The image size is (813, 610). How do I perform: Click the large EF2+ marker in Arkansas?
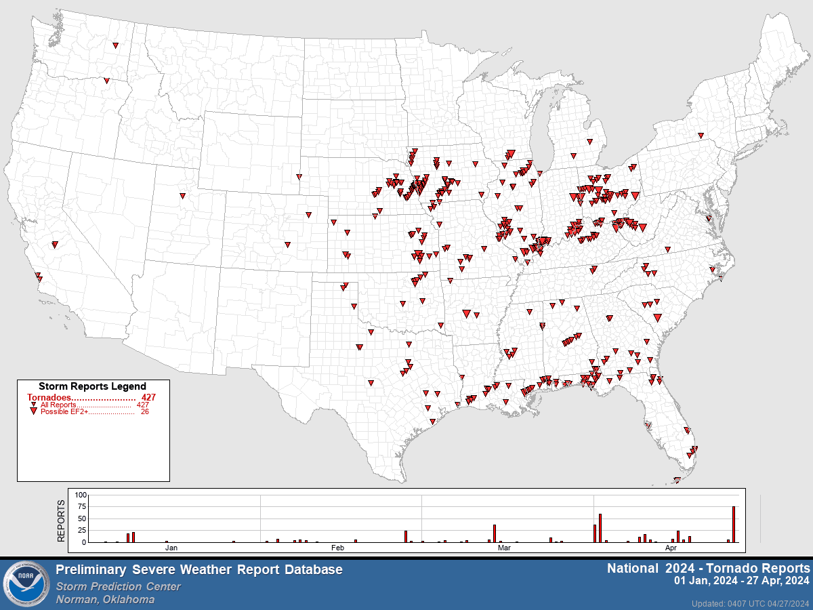[x=465, y=313]
